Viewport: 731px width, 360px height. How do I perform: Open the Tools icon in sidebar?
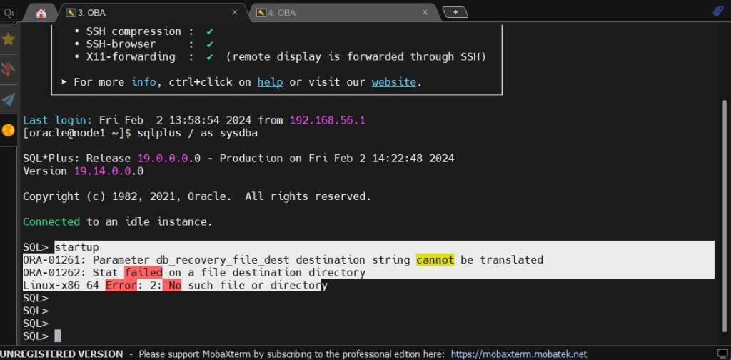(9, 69)
